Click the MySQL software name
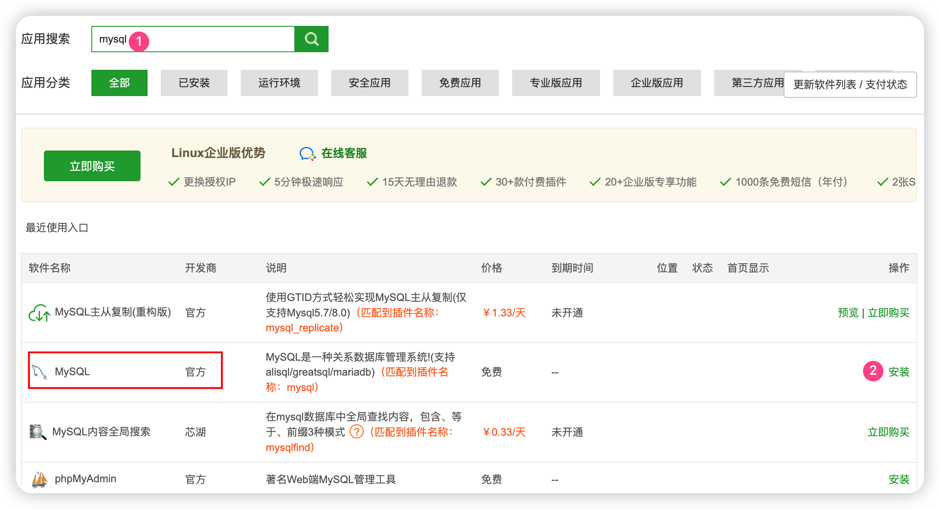 [72, 372]
